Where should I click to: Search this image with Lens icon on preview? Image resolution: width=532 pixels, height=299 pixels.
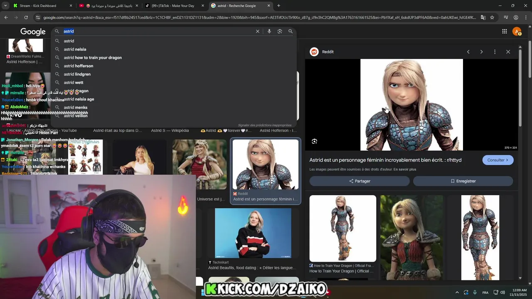pyautogui.click(x=314, y=141)
